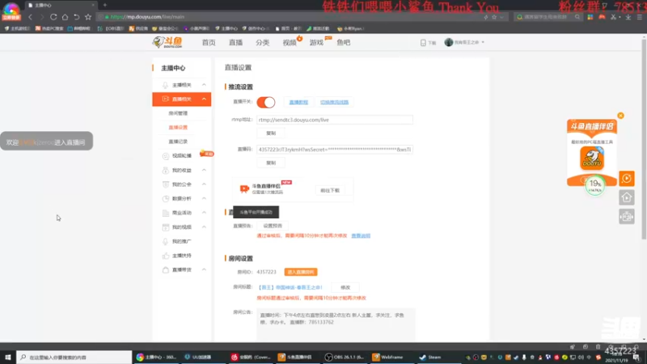The height and width of the screenshot is (364, 647).
Task: Open 主播扶持 sidebar item
Action: [x=181, y=256]
